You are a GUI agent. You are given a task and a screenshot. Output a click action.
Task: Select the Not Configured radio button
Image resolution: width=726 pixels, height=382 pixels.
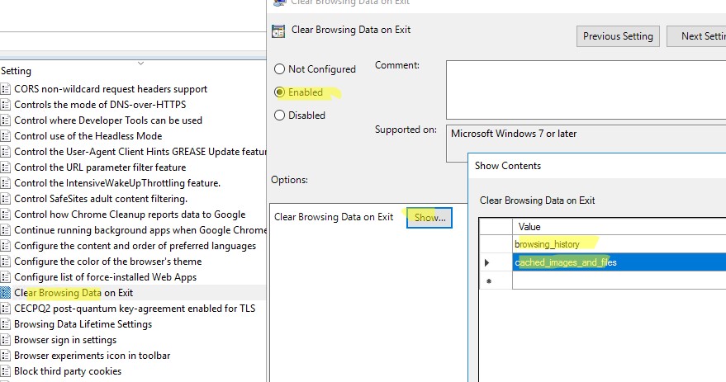(279, 69)
